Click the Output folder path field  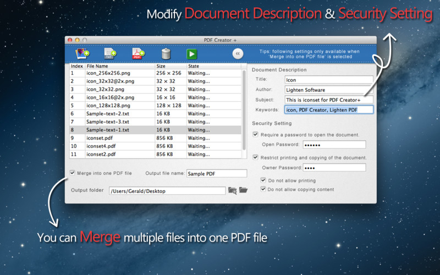(167, 191)
